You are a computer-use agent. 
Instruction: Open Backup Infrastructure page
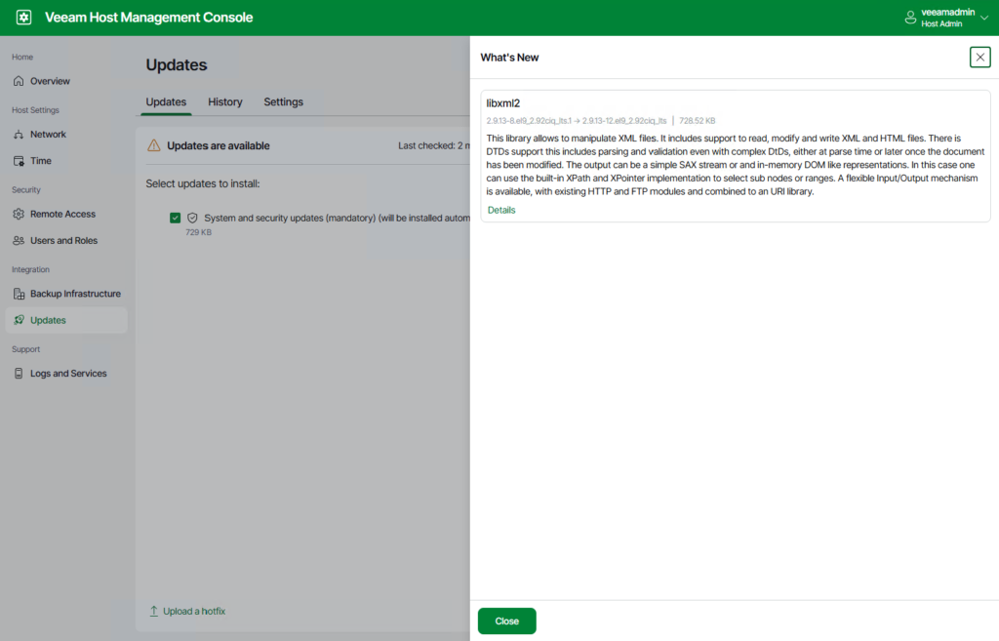[x=66, y=294]
